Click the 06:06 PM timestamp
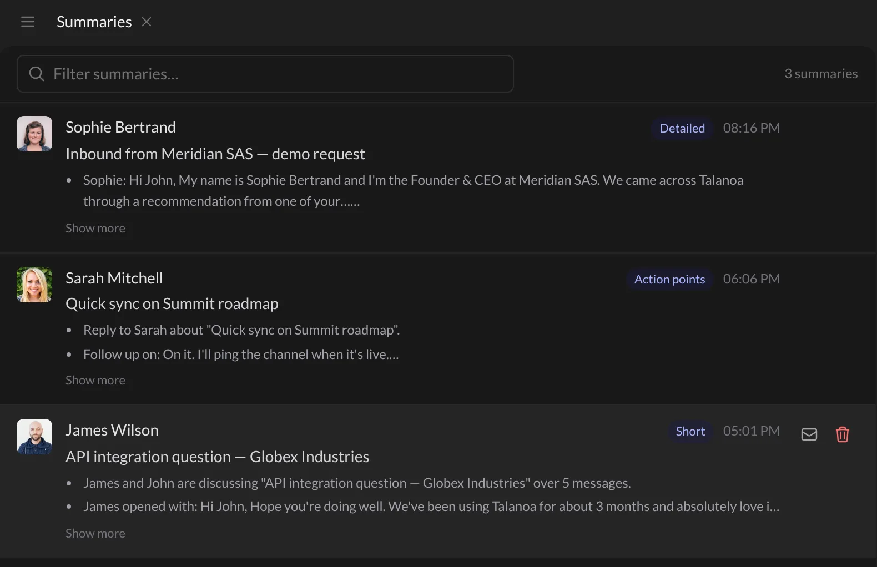877x567 pixels. 752,279
